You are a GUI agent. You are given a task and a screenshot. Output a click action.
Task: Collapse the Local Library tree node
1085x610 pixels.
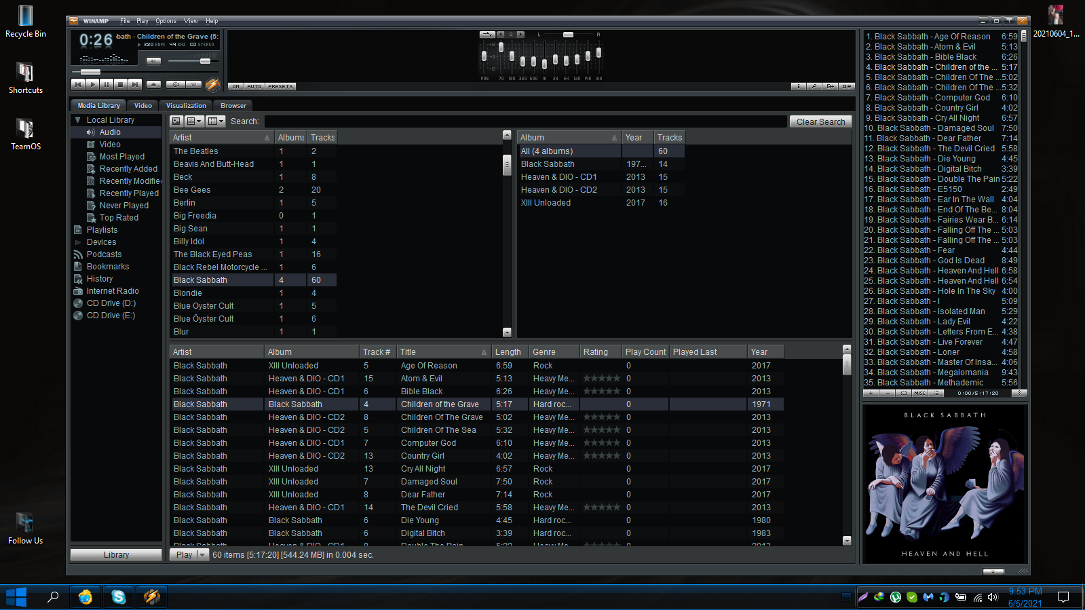tap(78, 120)
